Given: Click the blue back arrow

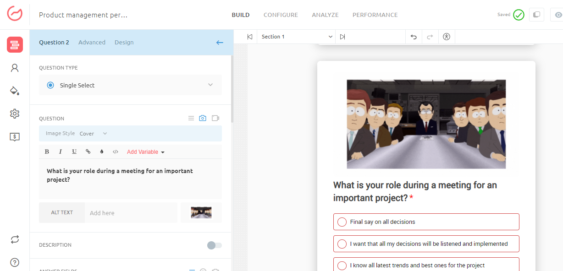Looking at the screenshot, I should tap(220, 43).
